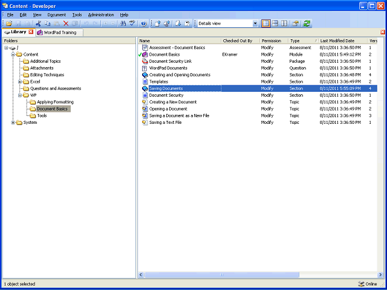Toggle the single-pane view layout button

point(266,24)
